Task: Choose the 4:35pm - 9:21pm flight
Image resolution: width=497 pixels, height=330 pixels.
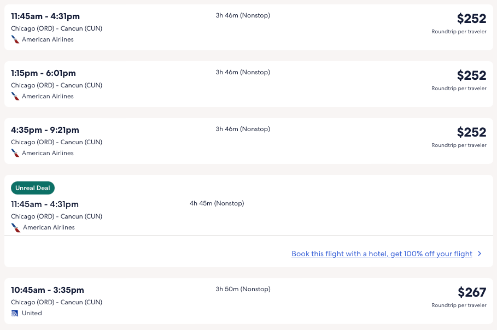Action: pyautogui.click(x=45, y=130)
